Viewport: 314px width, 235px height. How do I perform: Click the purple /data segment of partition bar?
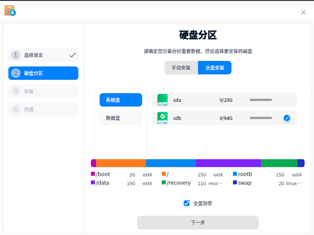click(x=228, y=163)
